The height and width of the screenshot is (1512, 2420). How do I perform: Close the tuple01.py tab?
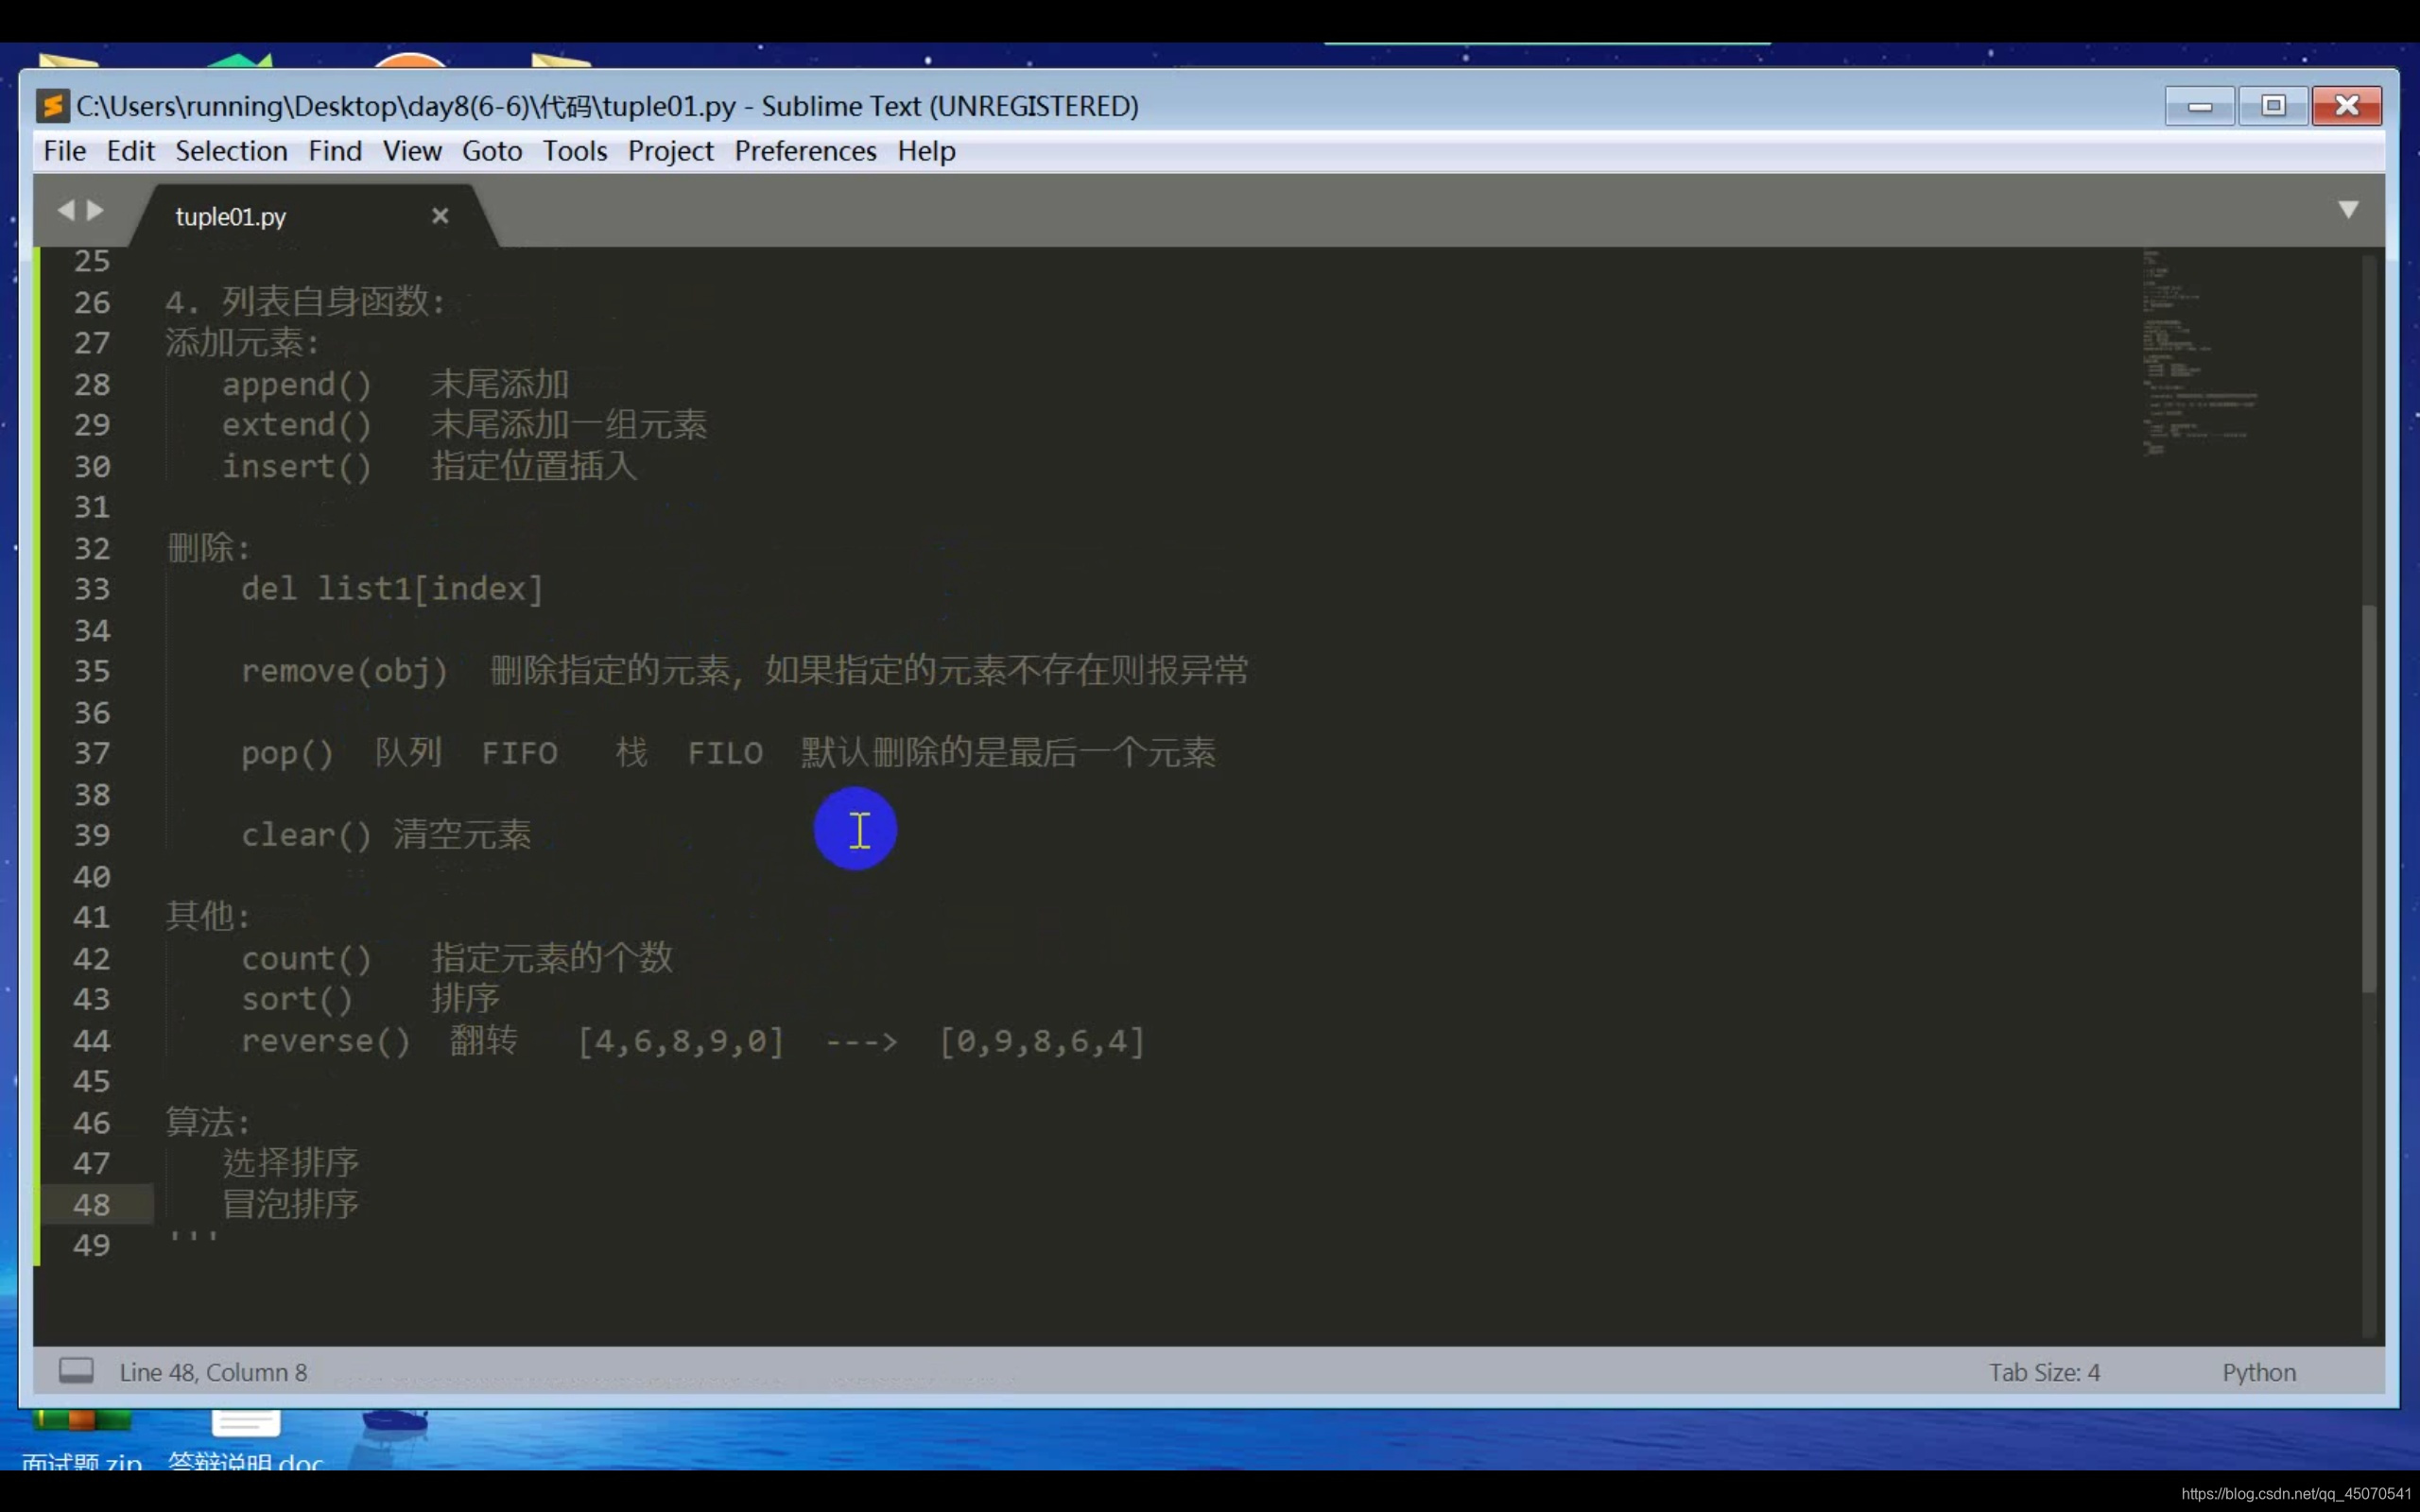coord(440,216)
